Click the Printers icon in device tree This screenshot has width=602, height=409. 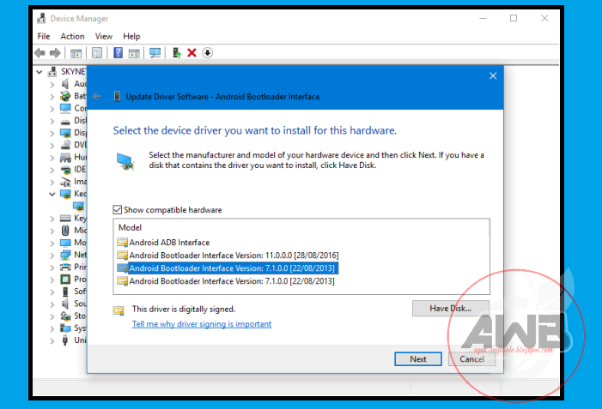pyautogui.click(x=65, y=267)
